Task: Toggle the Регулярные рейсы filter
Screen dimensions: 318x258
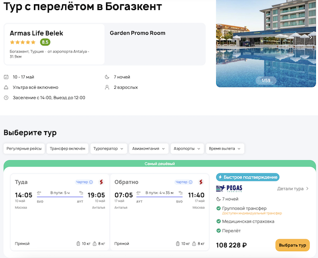Action: pyautogui.click(x=24, y=149)
